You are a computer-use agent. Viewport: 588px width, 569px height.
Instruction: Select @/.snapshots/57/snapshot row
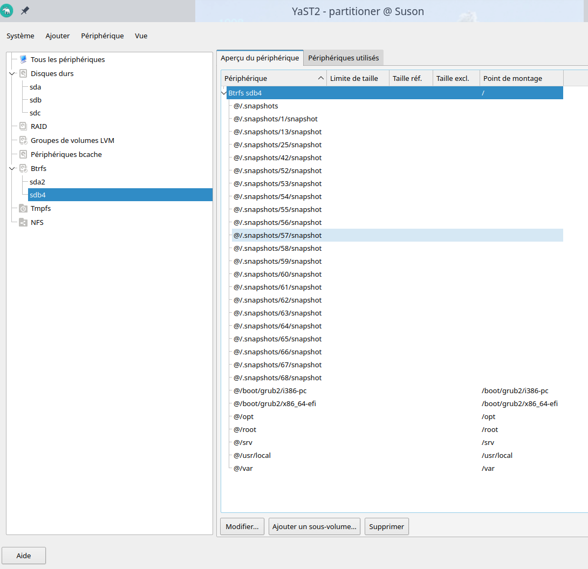[398, 235]
